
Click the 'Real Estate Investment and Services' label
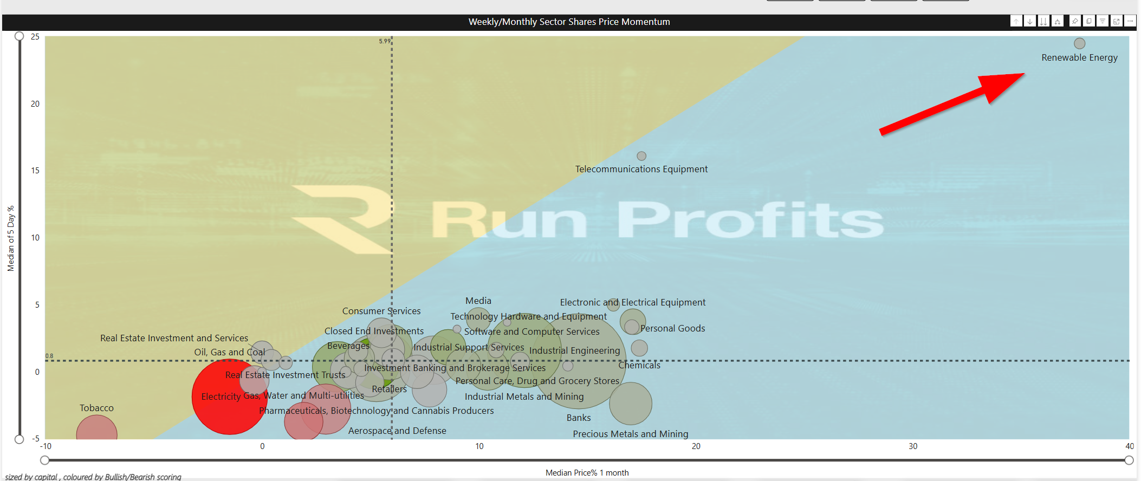tap(174, 338)
